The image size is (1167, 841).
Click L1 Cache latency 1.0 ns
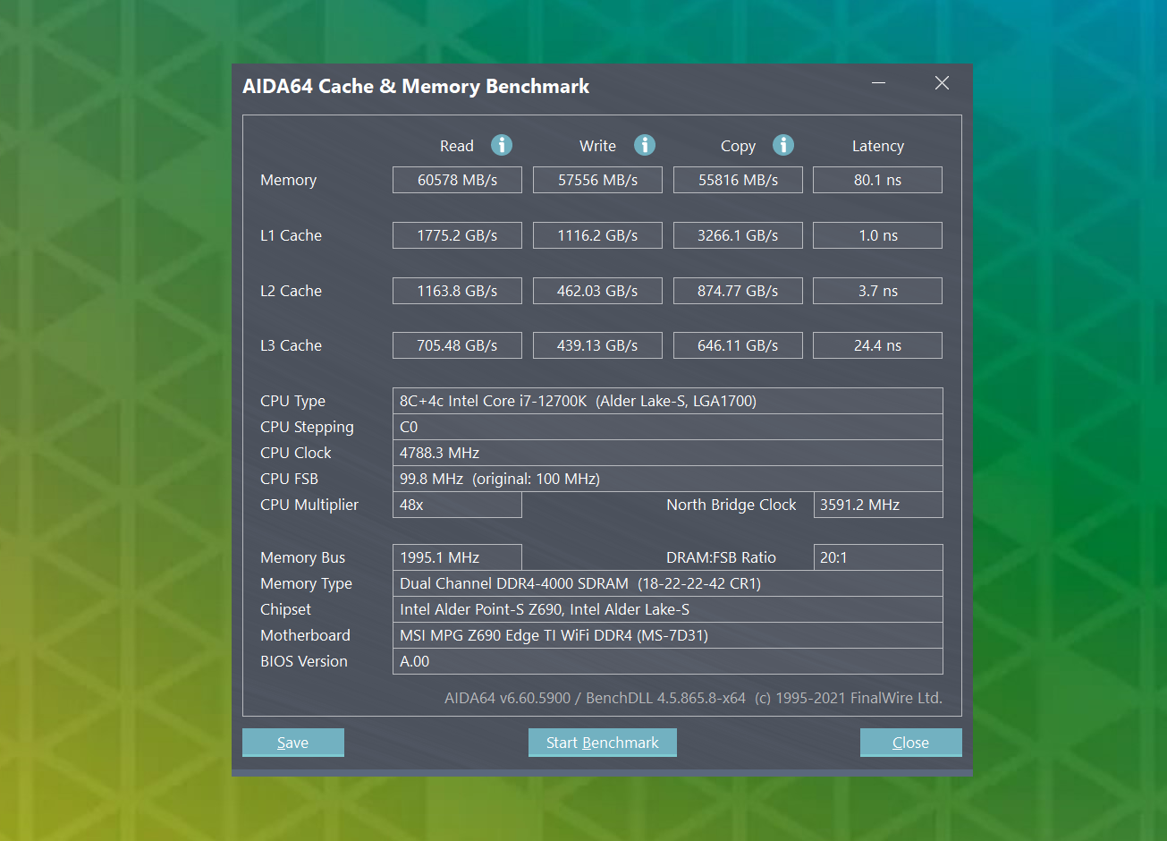[x=877, y=235]
